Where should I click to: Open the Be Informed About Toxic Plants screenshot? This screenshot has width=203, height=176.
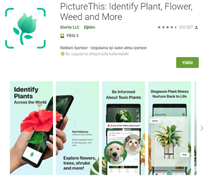(124, 128)
